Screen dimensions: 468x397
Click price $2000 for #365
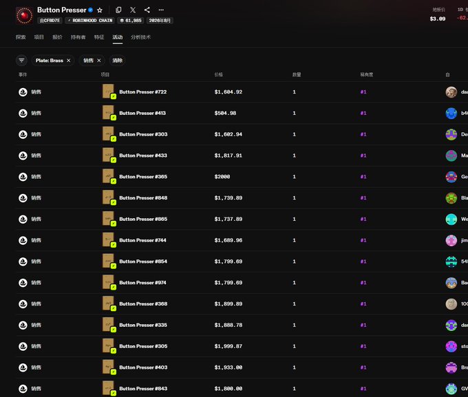tap(222, 177)
